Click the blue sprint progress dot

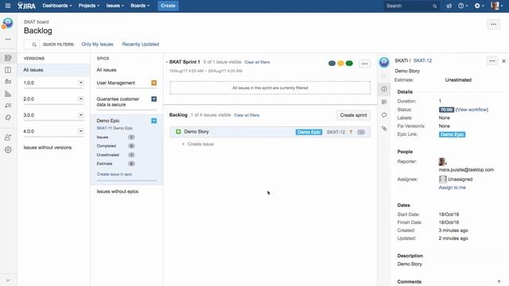[332, 64]
